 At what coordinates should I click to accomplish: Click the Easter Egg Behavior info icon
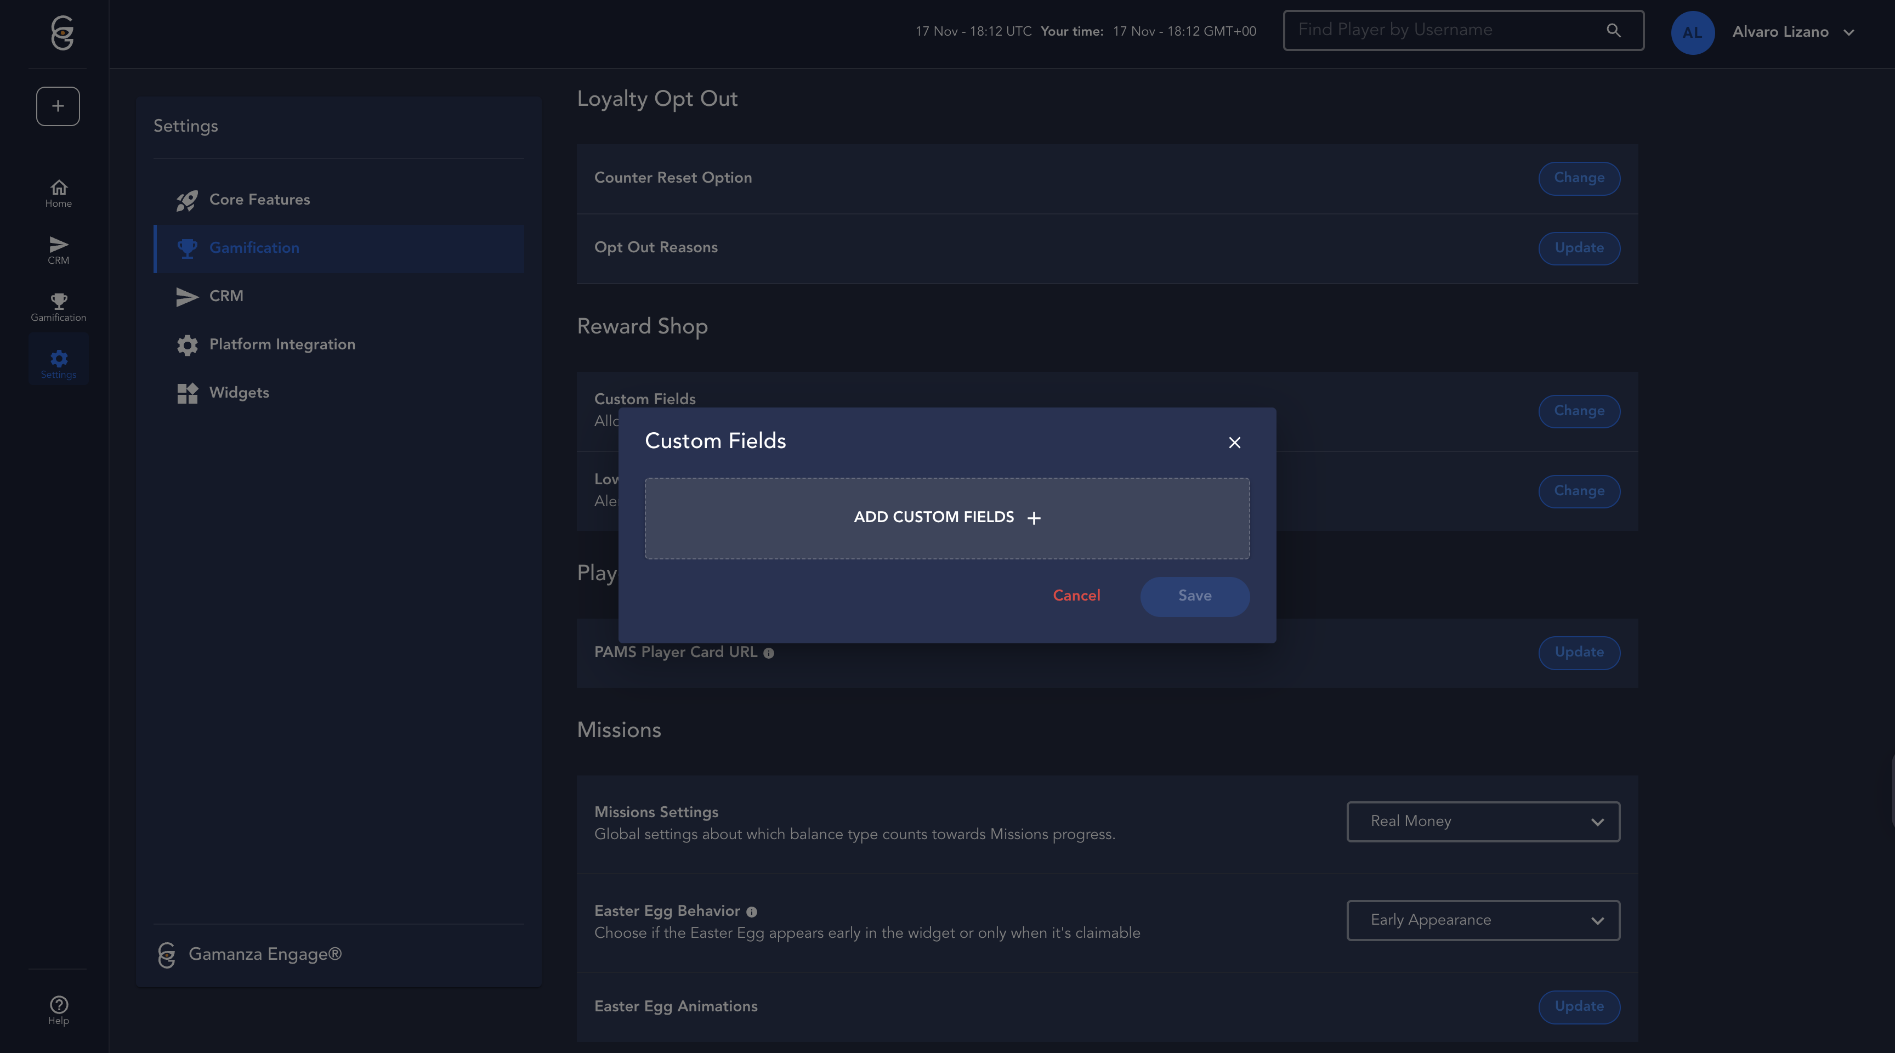[x=751, y=912]
